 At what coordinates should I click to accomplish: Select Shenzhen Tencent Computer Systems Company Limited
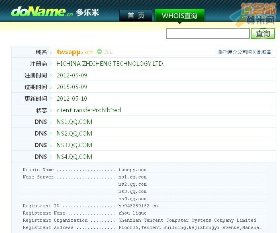[187, 220]
